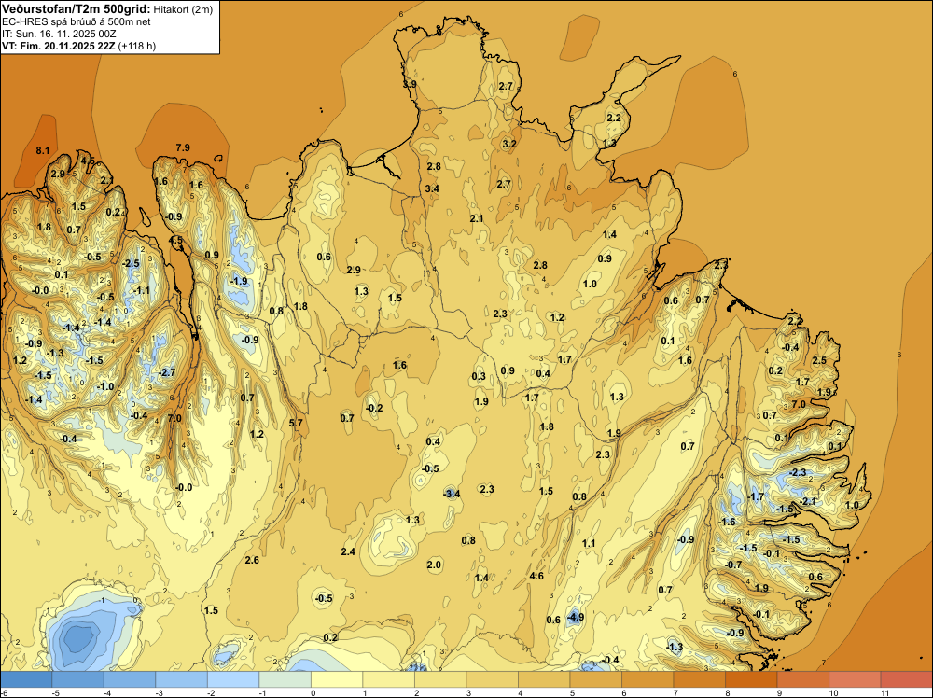Click the legend tick value 11

click(x=884, y=692)
